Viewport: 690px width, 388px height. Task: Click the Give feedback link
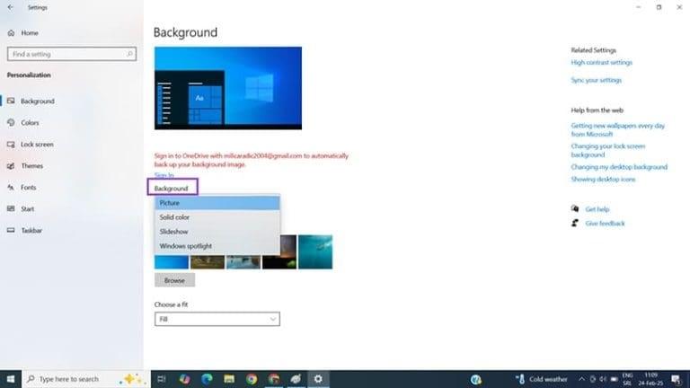click(x=605, y=224)
